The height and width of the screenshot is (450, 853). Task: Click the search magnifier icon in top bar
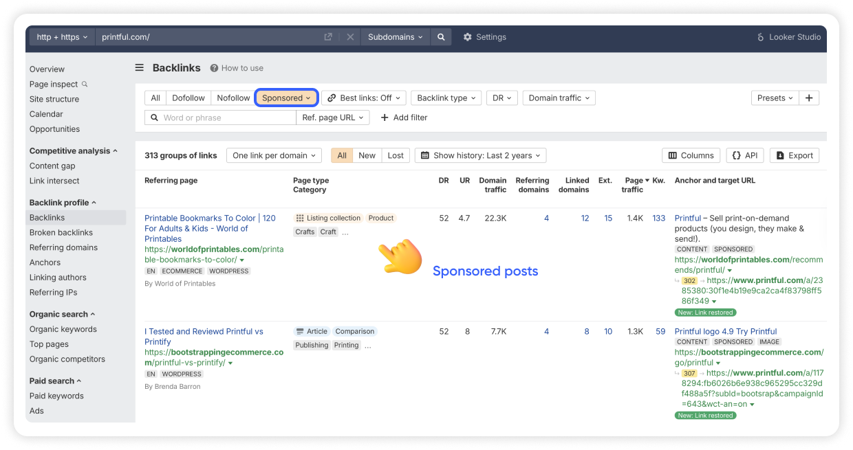441,37
